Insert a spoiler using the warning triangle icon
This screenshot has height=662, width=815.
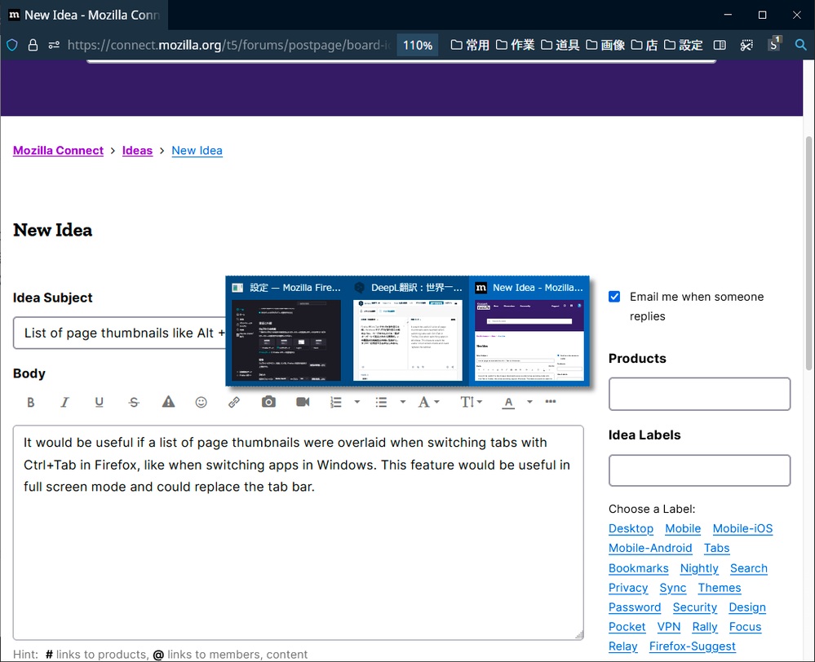(168, 402)
